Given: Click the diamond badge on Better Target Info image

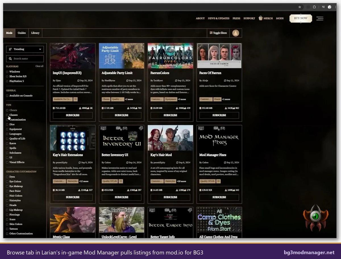Looking at the screenshot, I should [190, 210].
